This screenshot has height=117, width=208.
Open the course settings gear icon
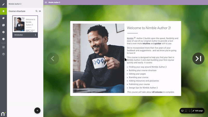[x=3, y=32]
